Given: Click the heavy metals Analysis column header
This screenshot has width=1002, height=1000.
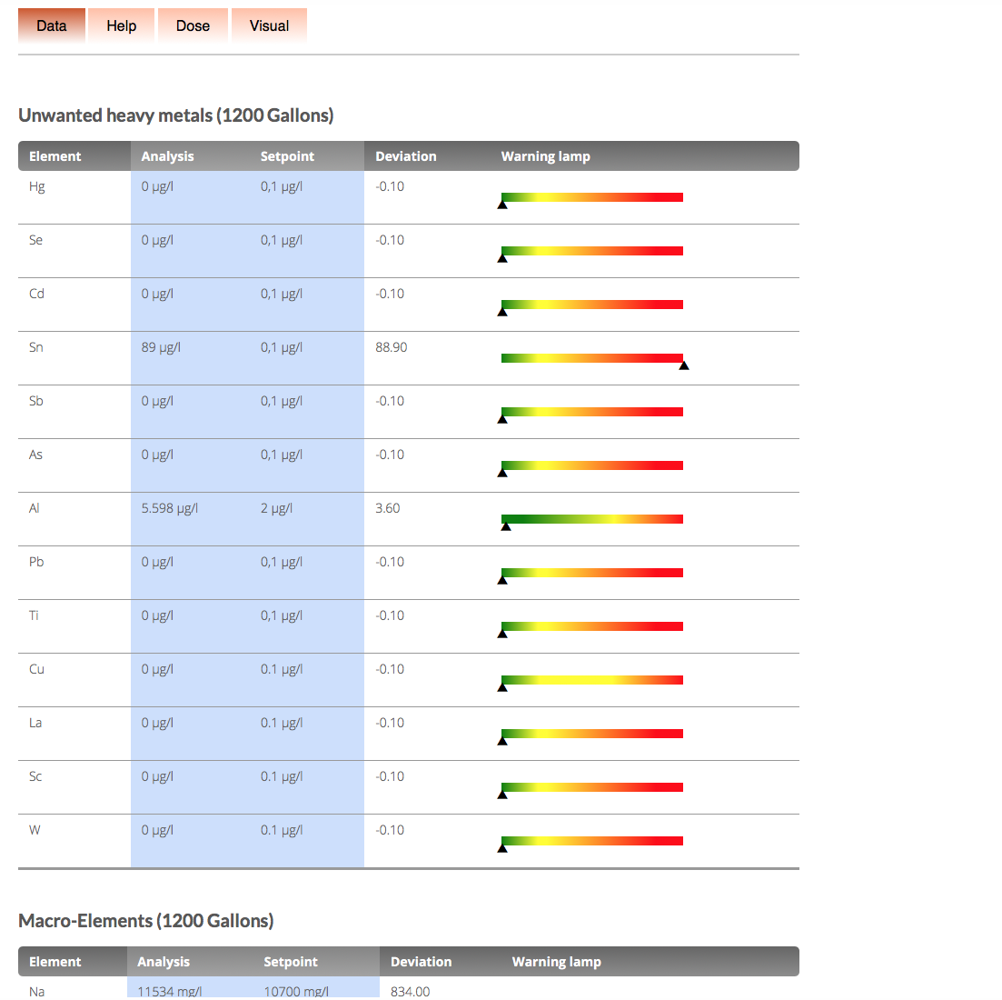Looking at the screenshot, I should [167, 156].
